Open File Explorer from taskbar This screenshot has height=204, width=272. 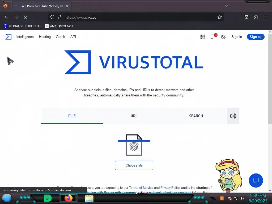(89, 198)
